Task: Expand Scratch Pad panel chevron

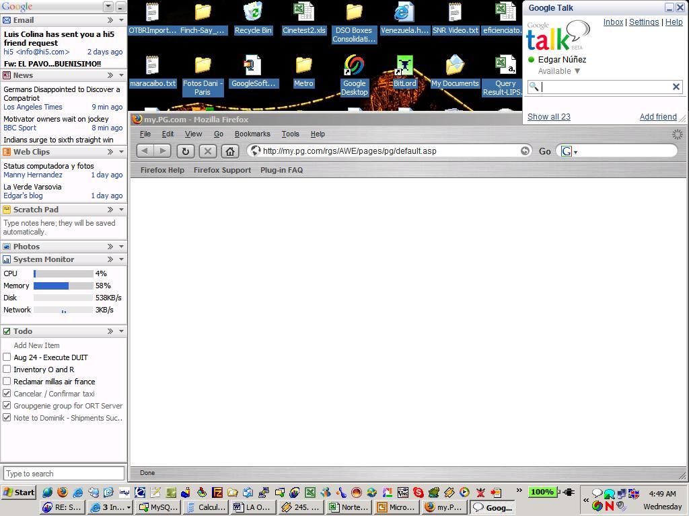Action: pyautogui.click(x=110, y=210)
